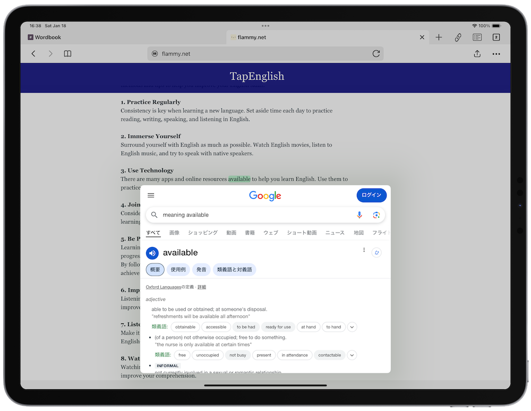Expand more synonyms after 'contactable'
This screenshot has width=531, height=411.
[x=352, y=355]
